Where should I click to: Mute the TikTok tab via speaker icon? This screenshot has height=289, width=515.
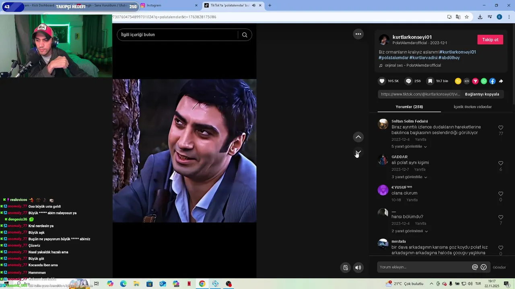tap(253, 5)
